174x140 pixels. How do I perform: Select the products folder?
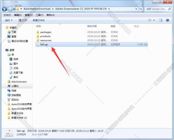[92, 36]
